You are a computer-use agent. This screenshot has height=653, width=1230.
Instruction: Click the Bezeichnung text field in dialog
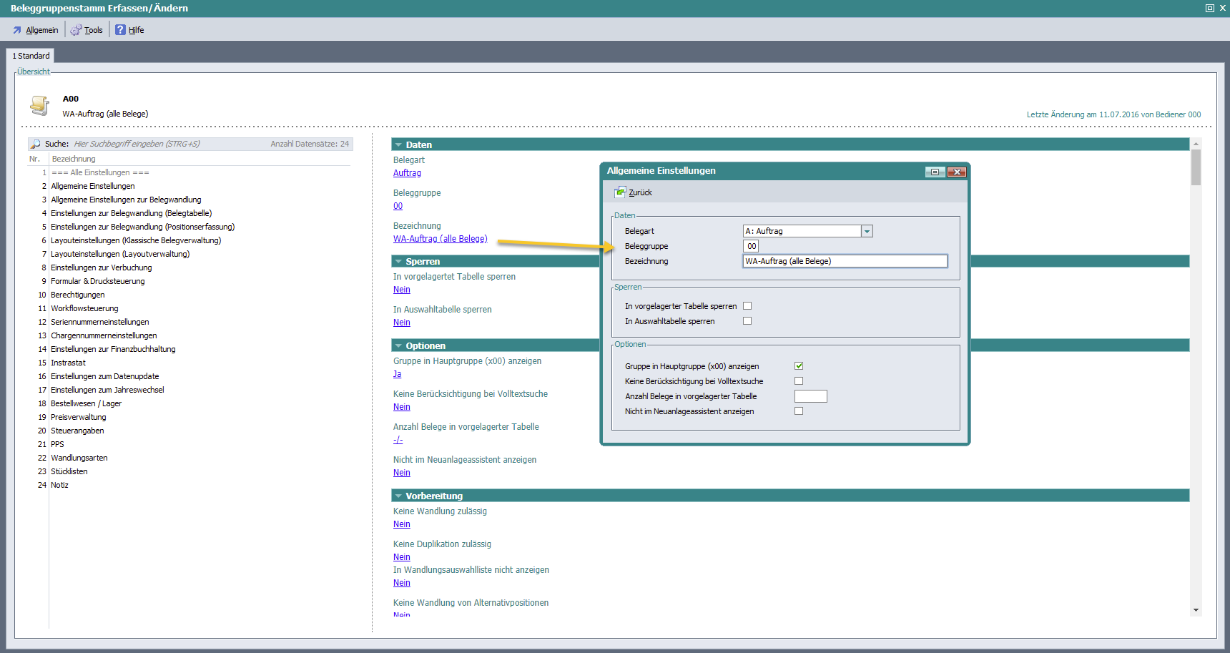[x=845, y=261]
